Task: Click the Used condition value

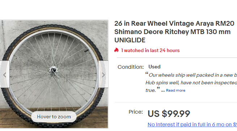Action: coord(155,67)
